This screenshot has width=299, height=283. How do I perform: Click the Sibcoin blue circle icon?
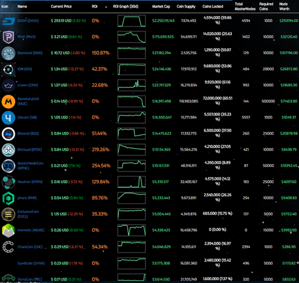pyautogui.click(x=8, y=118)
